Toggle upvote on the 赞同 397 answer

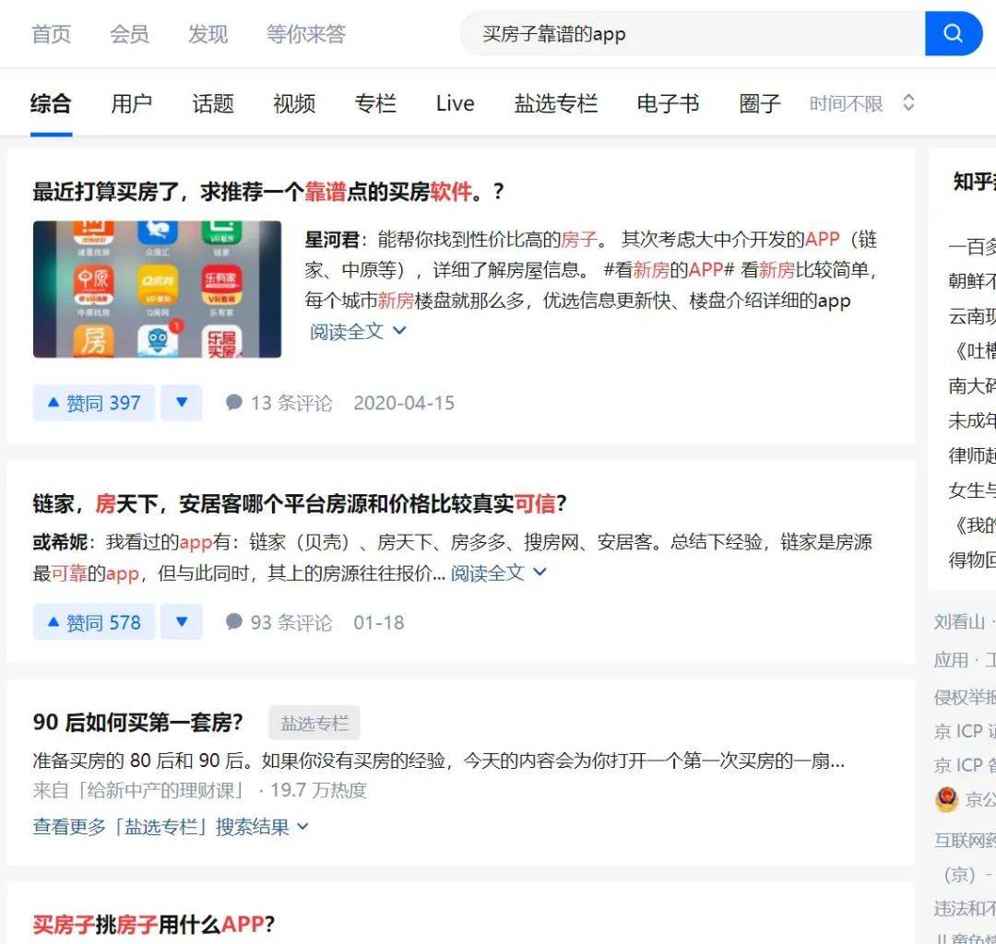coord(92,403)
